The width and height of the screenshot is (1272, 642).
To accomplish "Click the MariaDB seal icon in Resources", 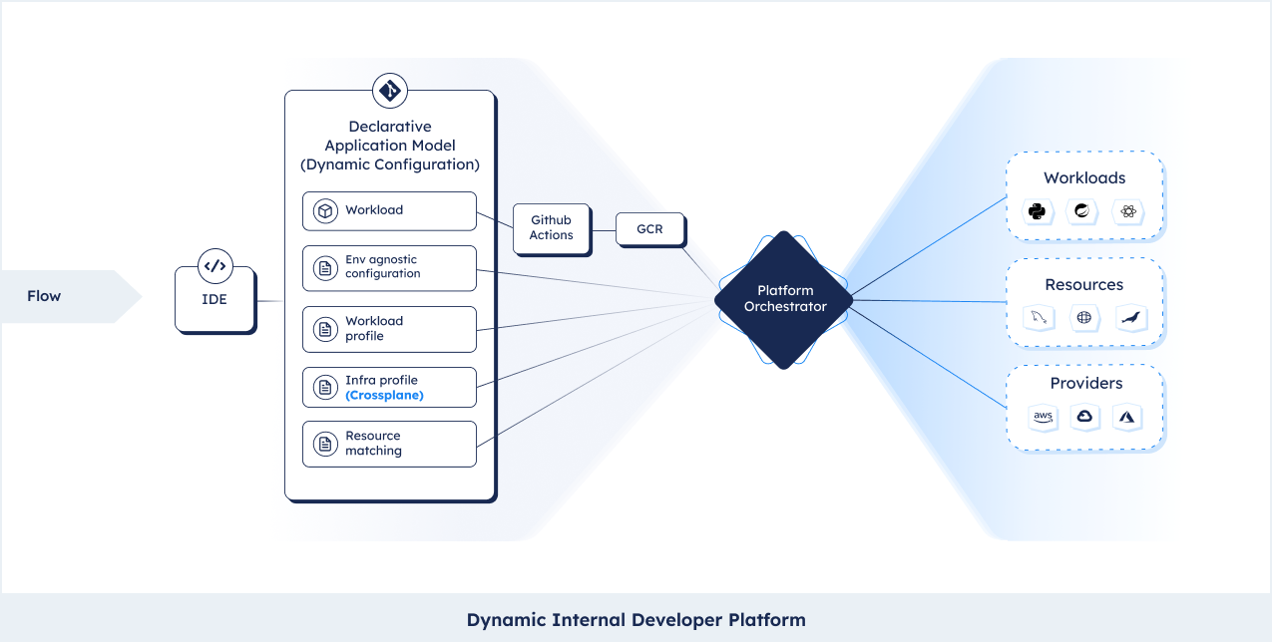I will [x=1131, y=318].
